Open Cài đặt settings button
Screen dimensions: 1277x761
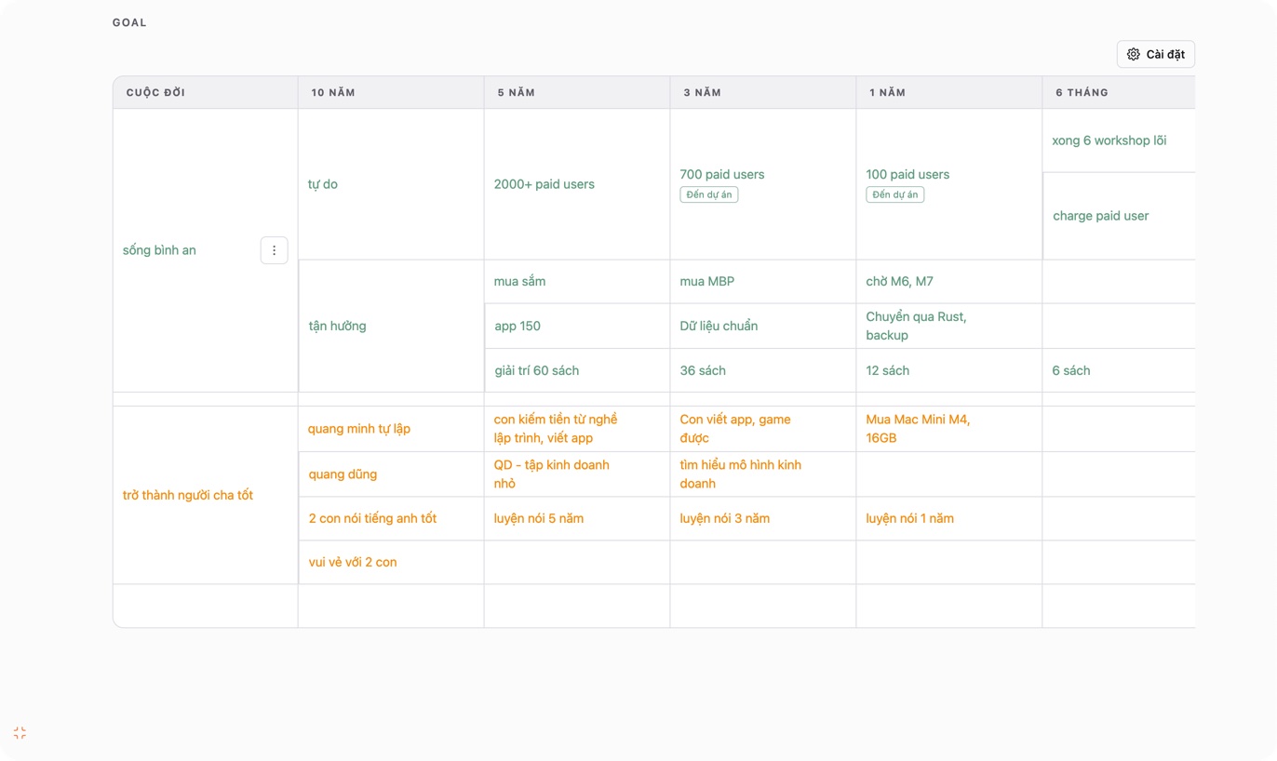(1155, 54)
